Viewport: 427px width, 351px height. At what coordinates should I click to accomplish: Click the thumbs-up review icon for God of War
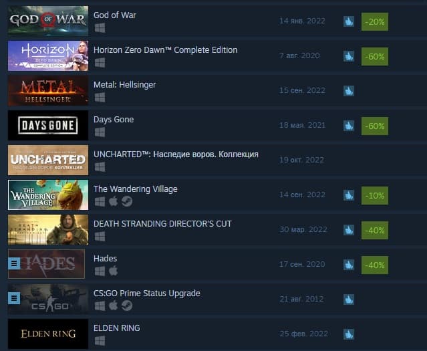[349, 21]
